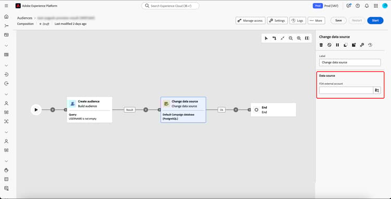Screen dimensions: 391x199
Task: Toggle sidebar chevron above the hand icon
Action: coord(6,161)
